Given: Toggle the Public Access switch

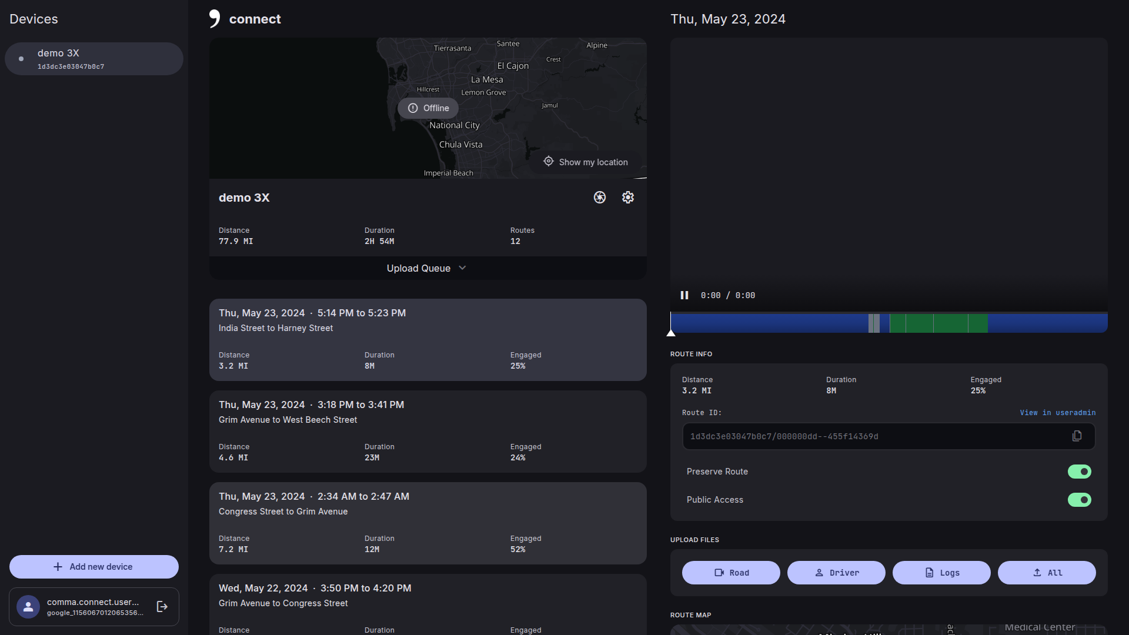Looking at the screenshot, I should 1079,500.
